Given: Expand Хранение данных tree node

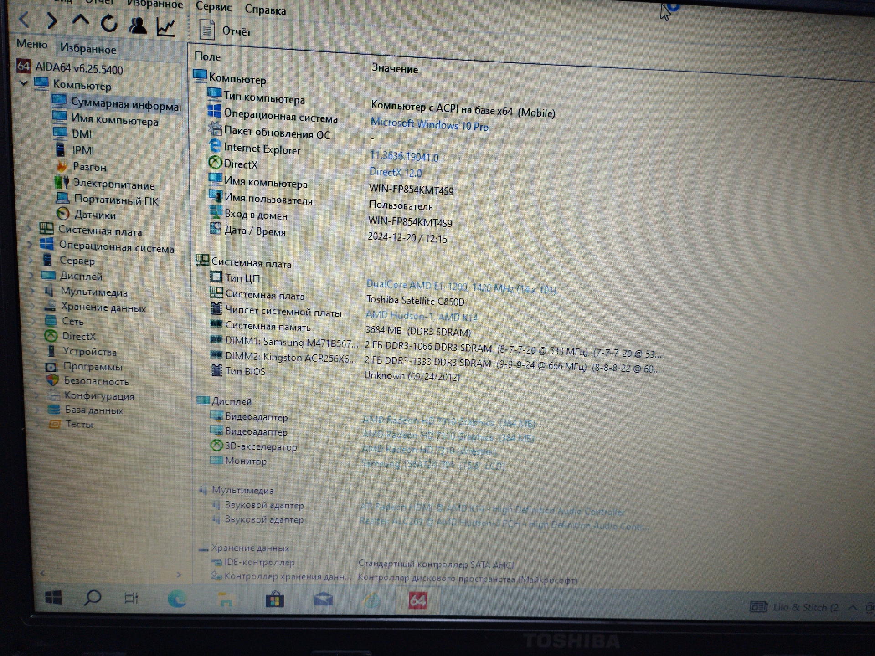Looking at the screenshot, I should tap(33, 306).
